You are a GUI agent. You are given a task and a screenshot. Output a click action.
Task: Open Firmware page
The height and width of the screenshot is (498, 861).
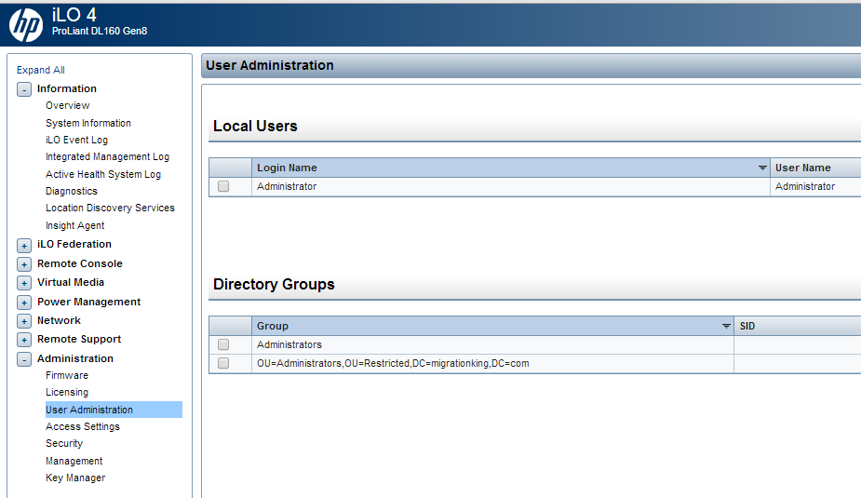(x=67, y=375)
